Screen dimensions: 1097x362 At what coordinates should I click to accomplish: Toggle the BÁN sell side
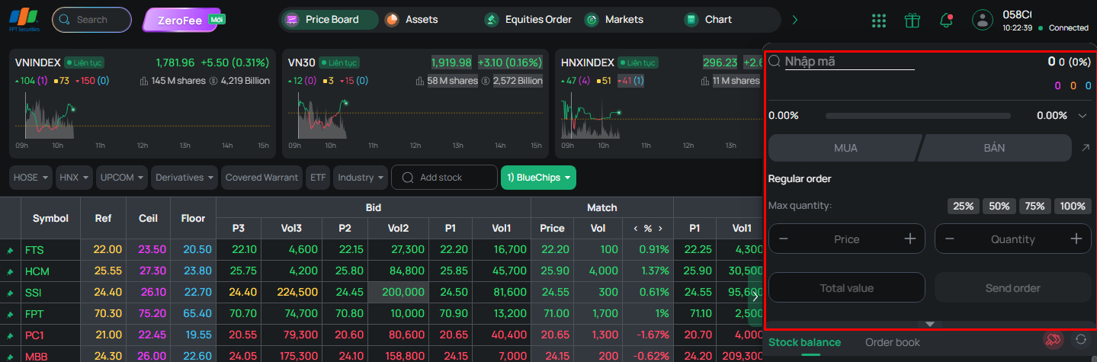click(994, 148)
